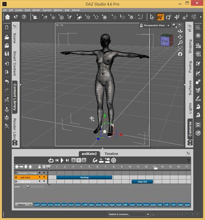Select the Scale tool
This screenshot has height=220, width=205.
pyautogui.click(x=185, y=17)
